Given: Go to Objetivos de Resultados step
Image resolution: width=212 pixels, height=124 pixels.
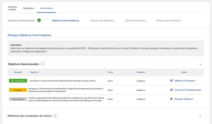Looking at the screenshot, I should [21, 20].
